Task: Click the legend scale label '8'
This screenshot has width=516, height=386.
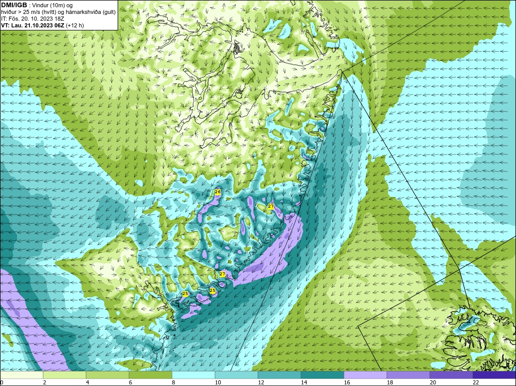Action: (x=173, y=382)
